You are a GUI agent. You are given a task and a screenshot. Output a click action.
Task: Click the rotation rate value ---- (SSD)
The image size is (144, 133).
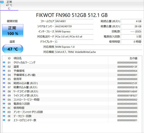[x=131, y=31]
